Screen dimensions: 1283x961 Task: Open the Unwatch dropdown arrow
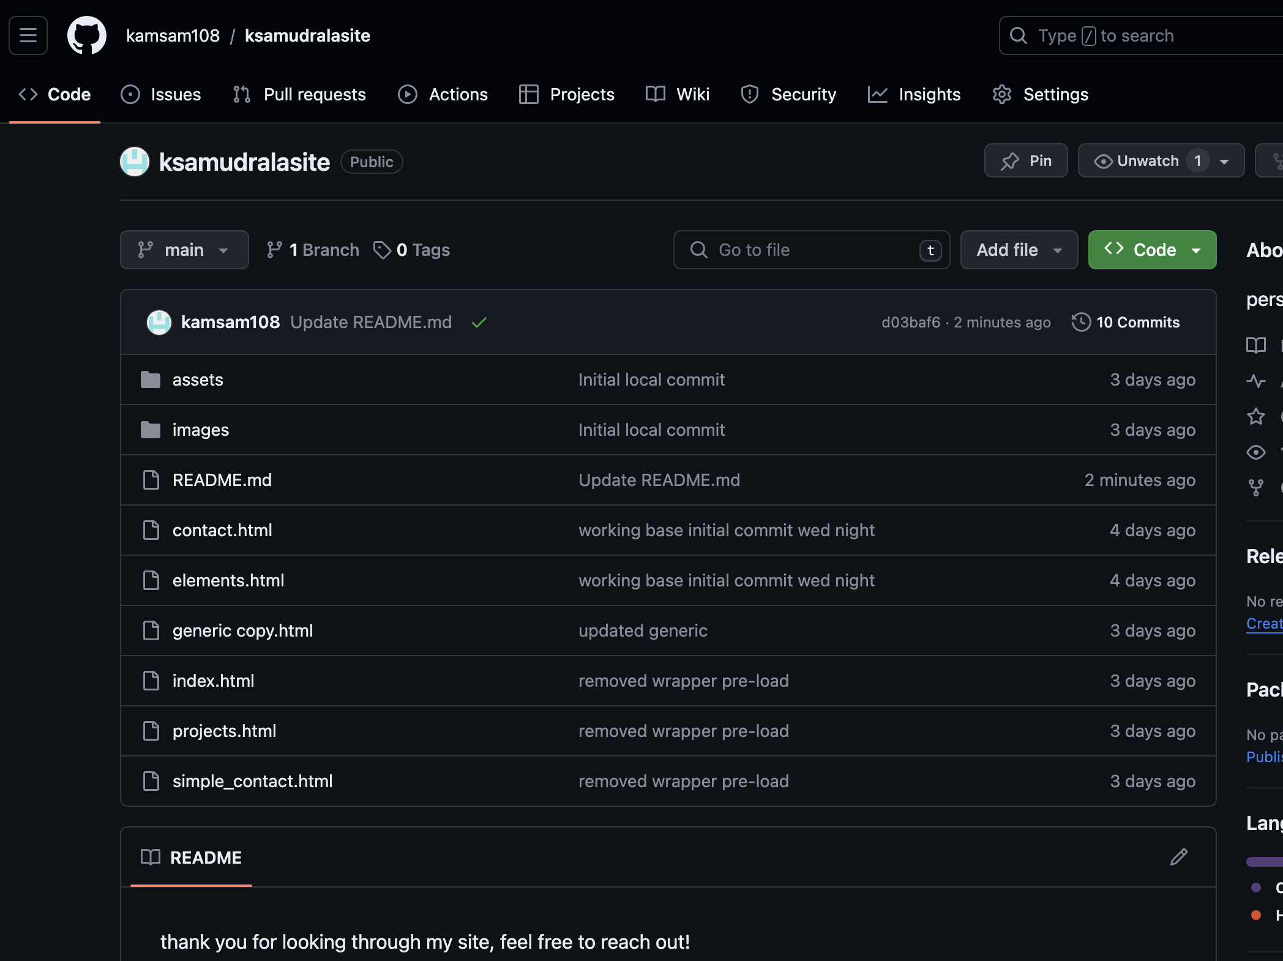pos(1224,162)
